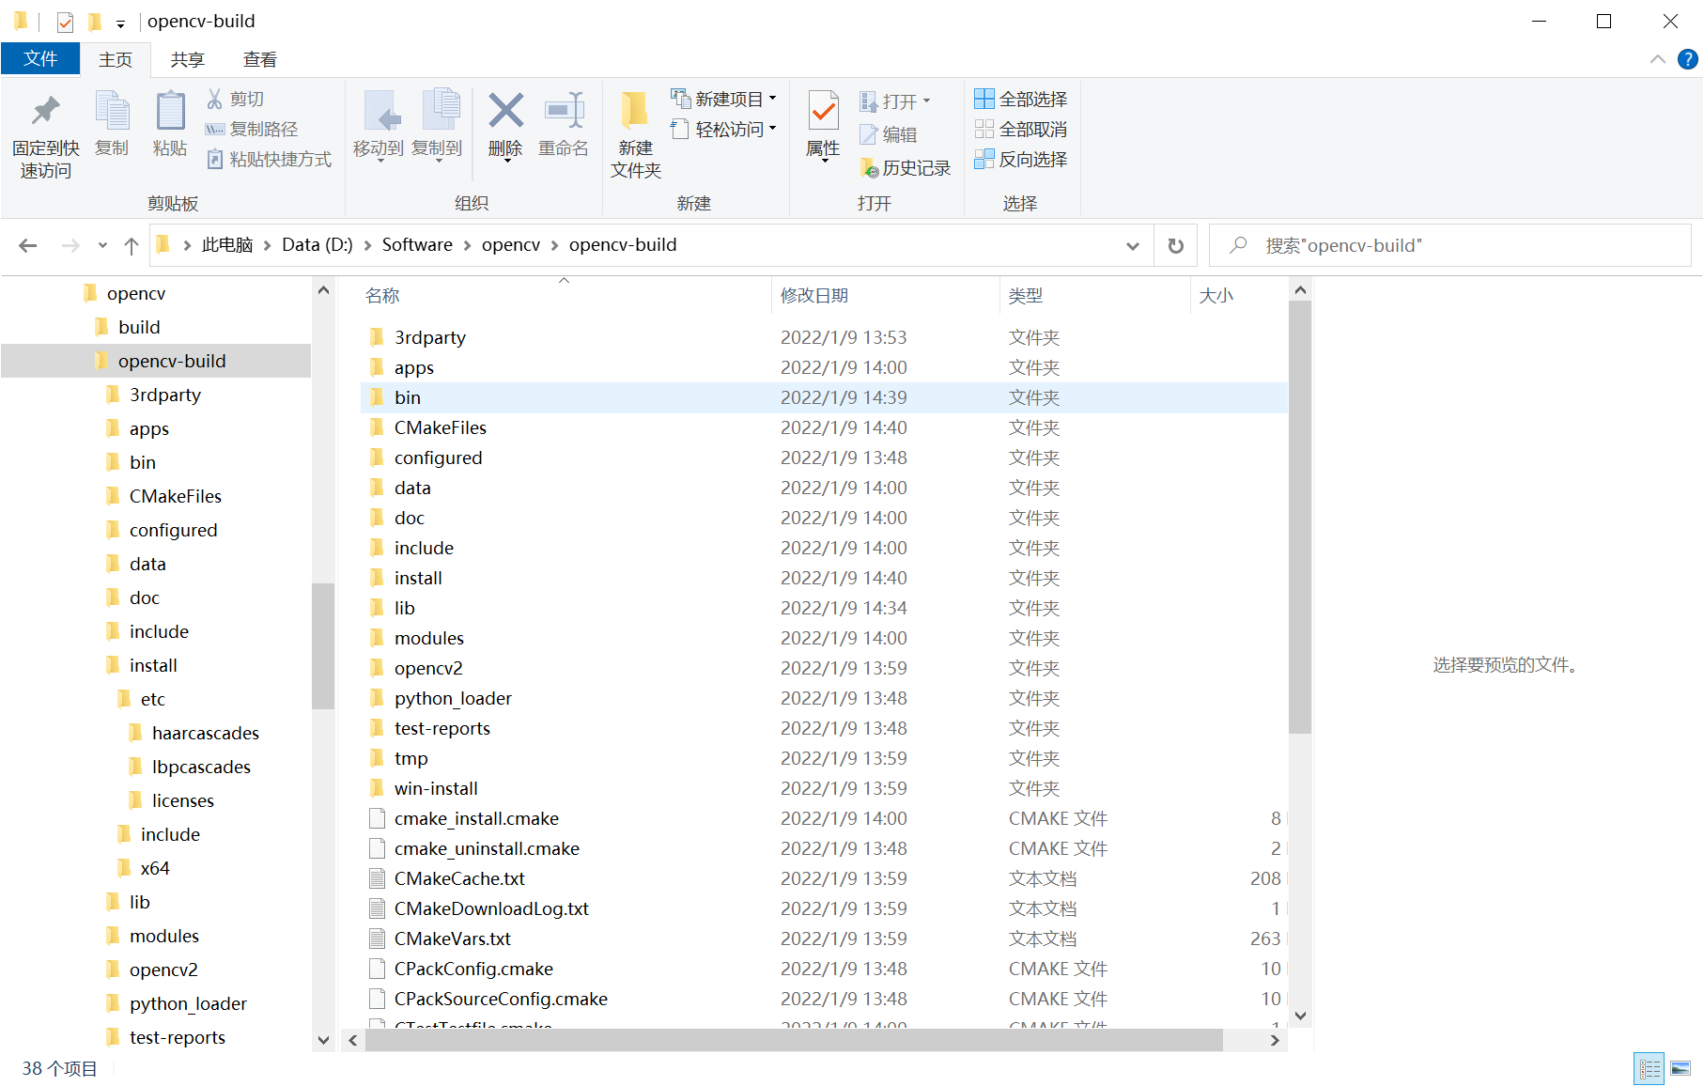Switch to the Home (主页) tab
The image size is (1704, 1086).
116,59
